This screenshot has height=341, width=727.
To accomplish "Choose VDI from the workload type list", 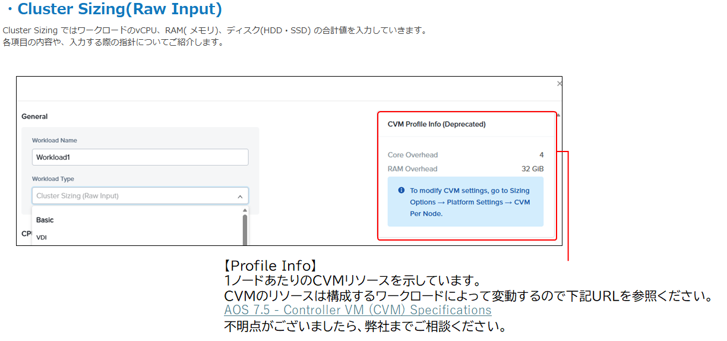I will pyautogui.click(x=42, y=238).
